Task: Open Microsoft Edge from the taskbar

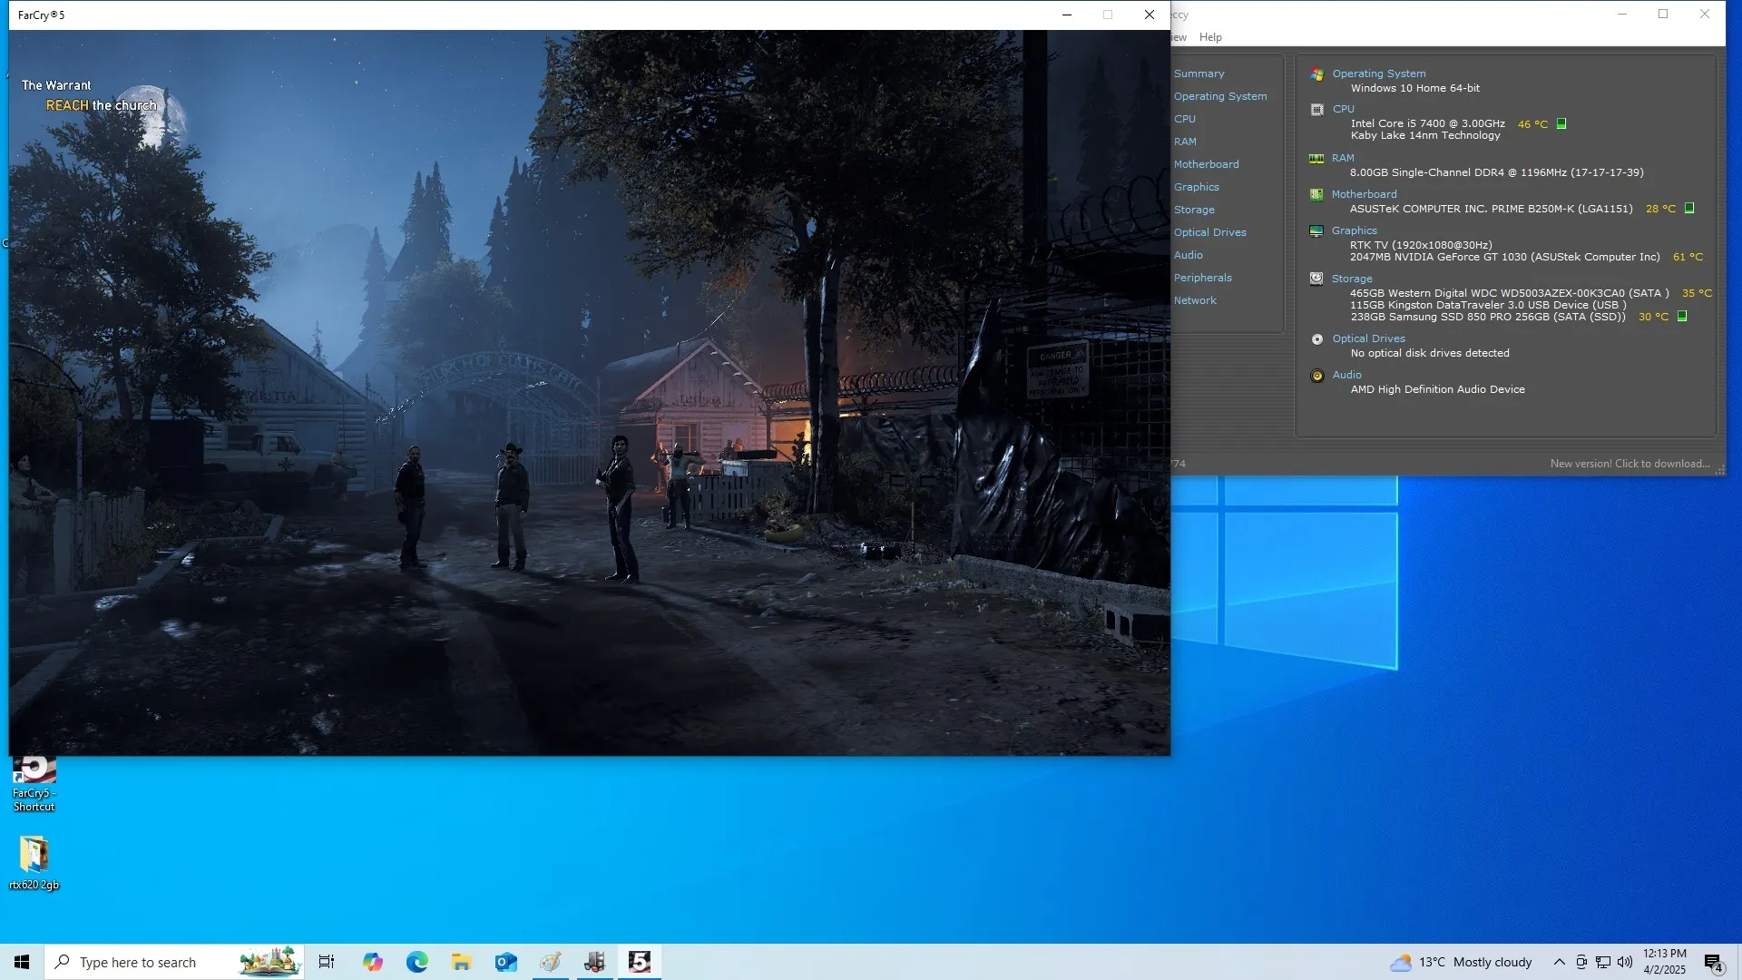Action: [x=417, y=962]
